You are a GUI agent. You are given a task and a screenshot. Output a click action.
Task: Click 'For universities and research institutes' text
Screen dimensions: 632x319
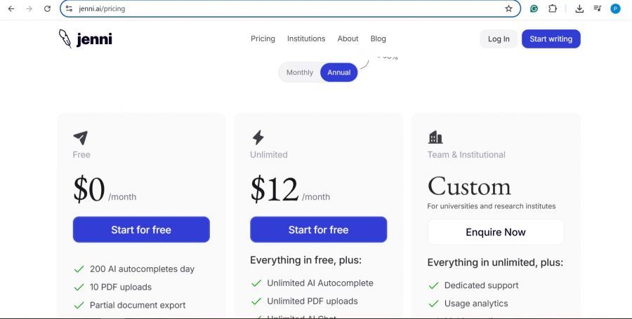[x=492, y=206]
